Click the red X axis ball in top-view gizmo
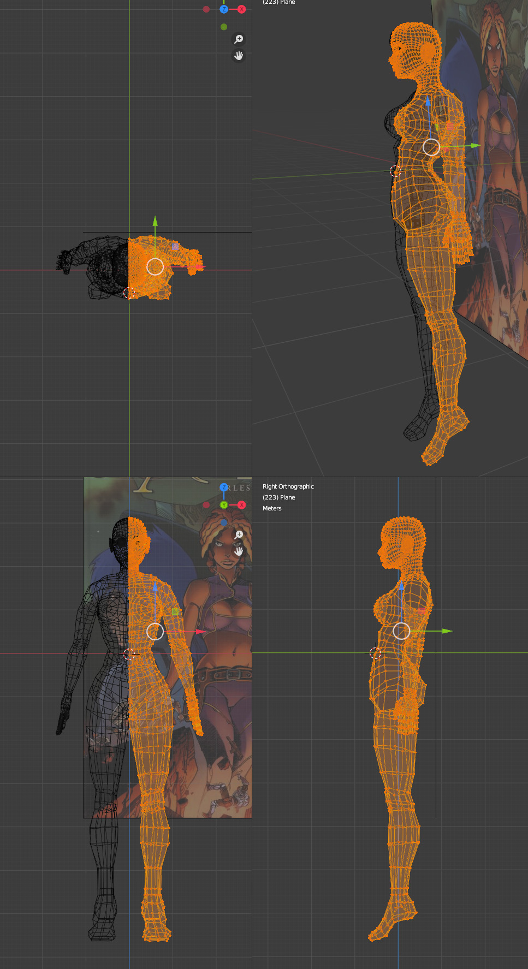 (x=241, y=9)
